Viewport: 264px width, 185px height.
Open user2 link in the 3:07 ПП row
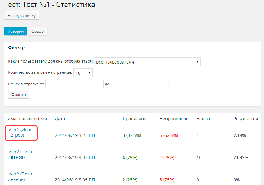pyautogui.click(x=20, y=154)
